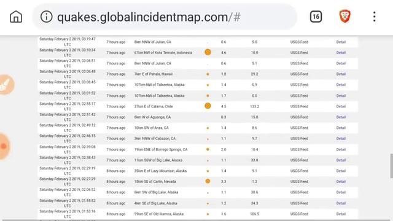Open Detail for 6km W of Aguanga, CA
Image resolution: width=393 pixels, height=221 pixels.
coord(341,117)
